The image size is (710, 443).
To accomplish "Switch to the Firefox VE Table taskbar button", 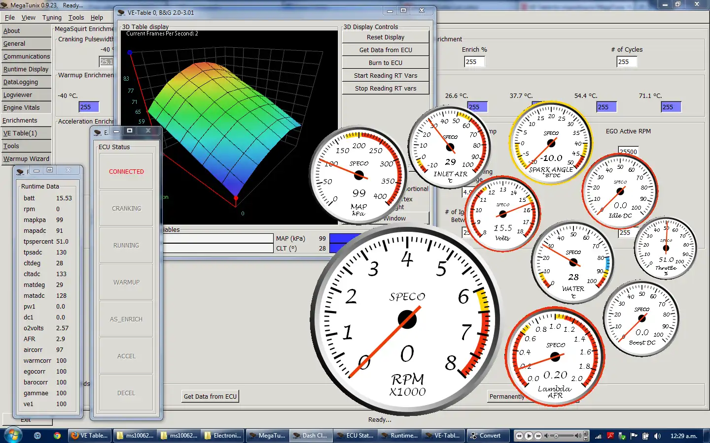I will (x=90, y=436).
